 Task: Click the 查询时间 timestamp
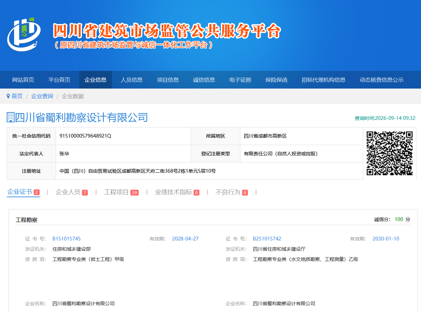pos(385,118)
